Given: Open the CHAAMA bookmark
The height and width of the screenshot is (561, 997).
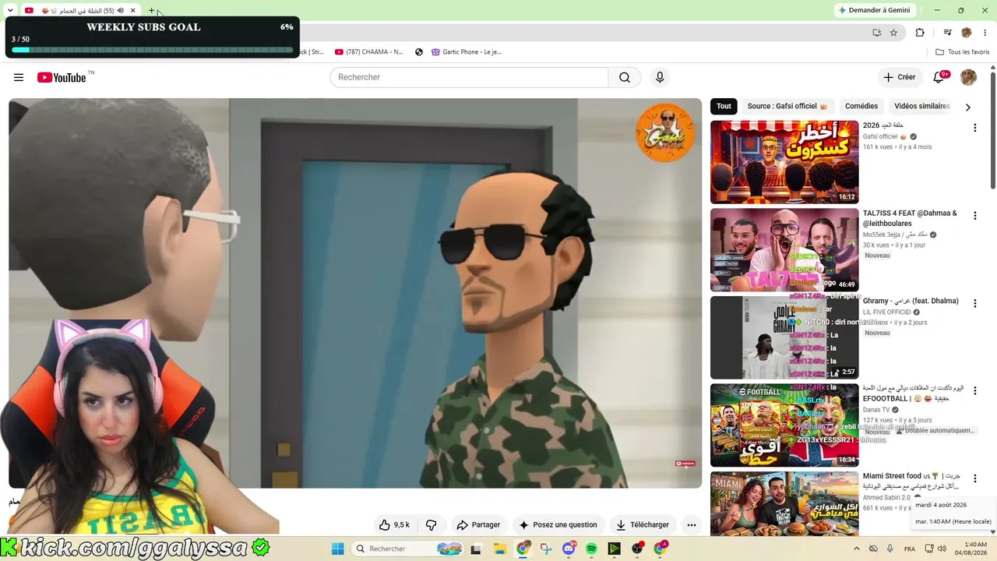Looking at the screenshot, I should click(x=369, y=52).
